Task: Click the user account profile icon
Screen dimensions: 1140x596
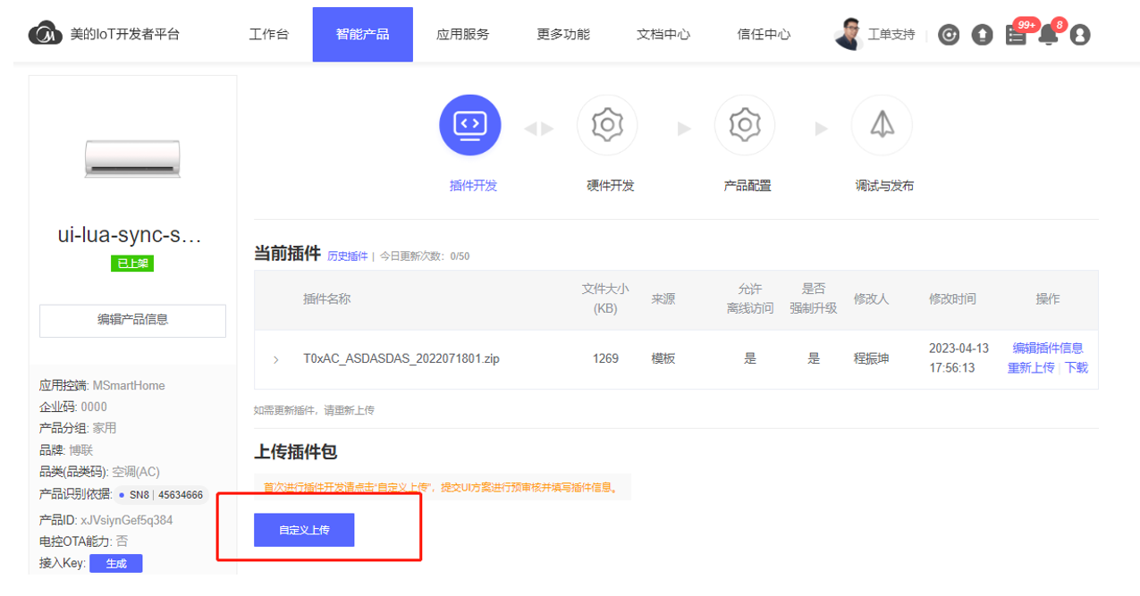Action: [x=1080, y=35]
